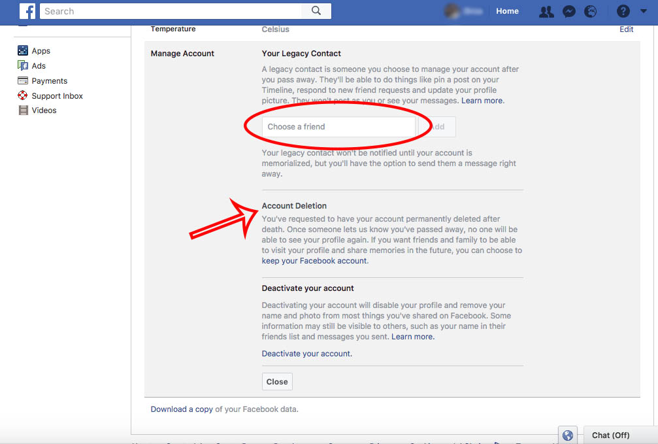Click the Facebook logo icon

coord(27,11)
